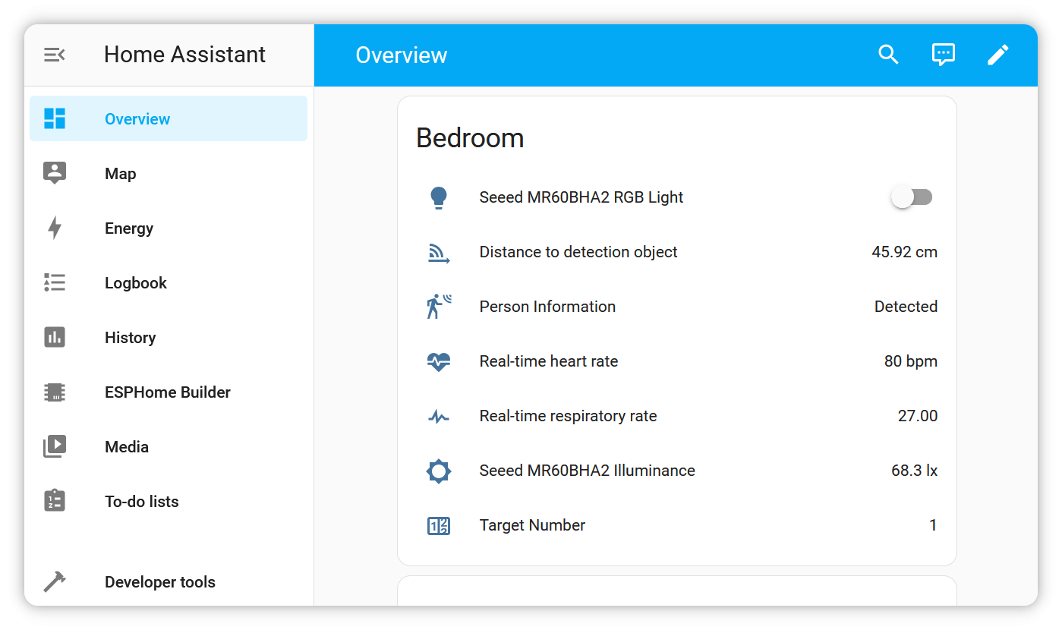Open the Logbook menu item

pos(169,282)
